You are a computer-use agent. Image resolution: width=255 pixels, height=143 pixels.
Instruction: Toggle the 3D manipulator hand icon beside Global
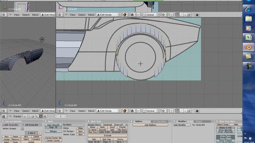144,15
